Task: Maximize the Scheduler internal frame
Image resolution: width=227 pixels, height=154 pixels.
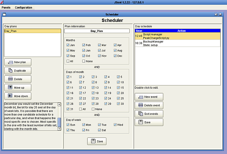Action: [x=220, y=14]
